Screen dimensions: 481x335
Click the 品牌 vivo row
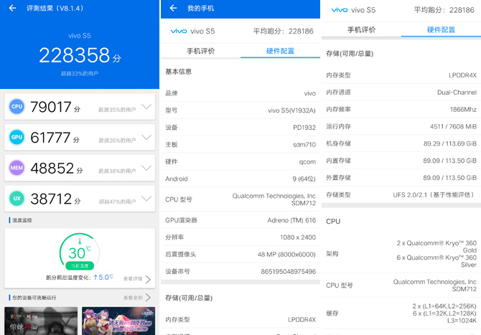[x=240, y=93]
